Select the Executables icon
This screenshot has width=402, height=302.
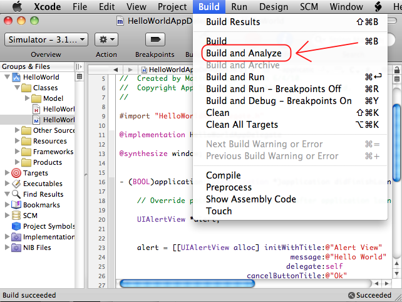[x=16, y=184]
